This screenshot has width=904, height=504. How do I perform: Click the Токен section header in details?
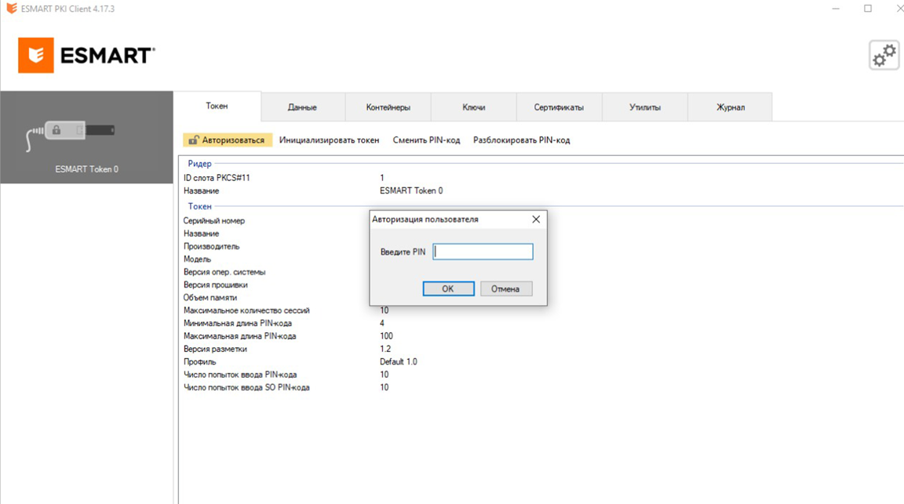pos(199,206)
